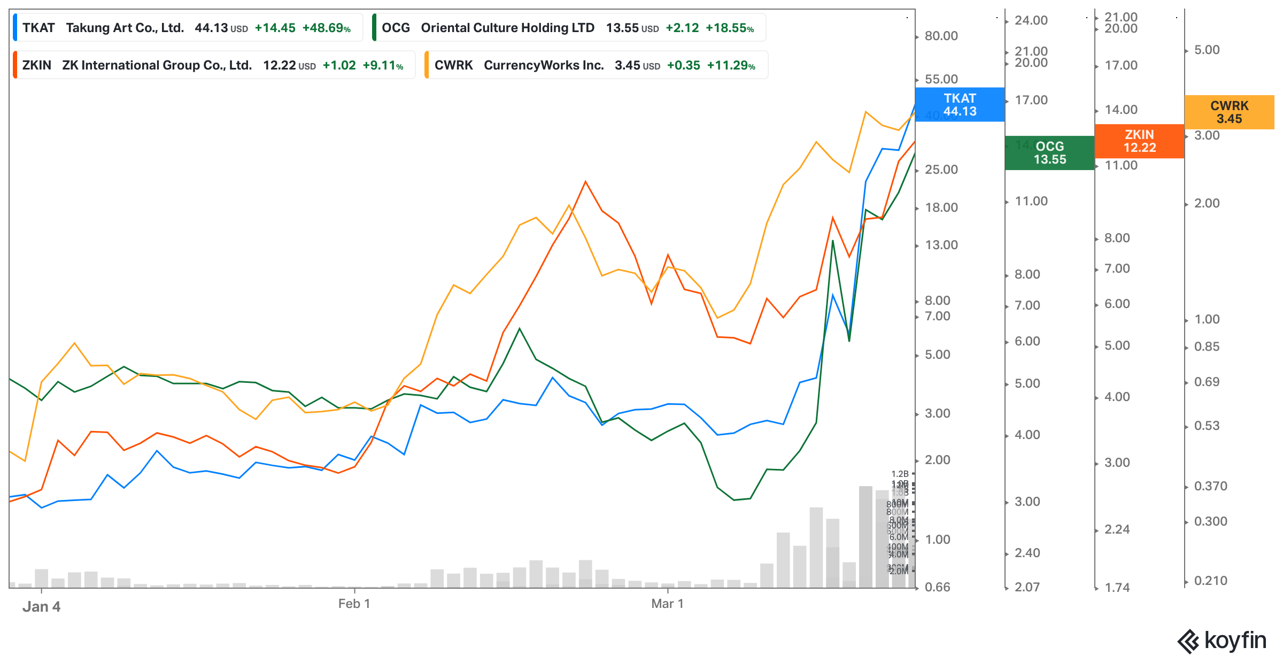Click the tallest volume bar in March
This screenshot has height=663, width=1283.
[865, 537]
